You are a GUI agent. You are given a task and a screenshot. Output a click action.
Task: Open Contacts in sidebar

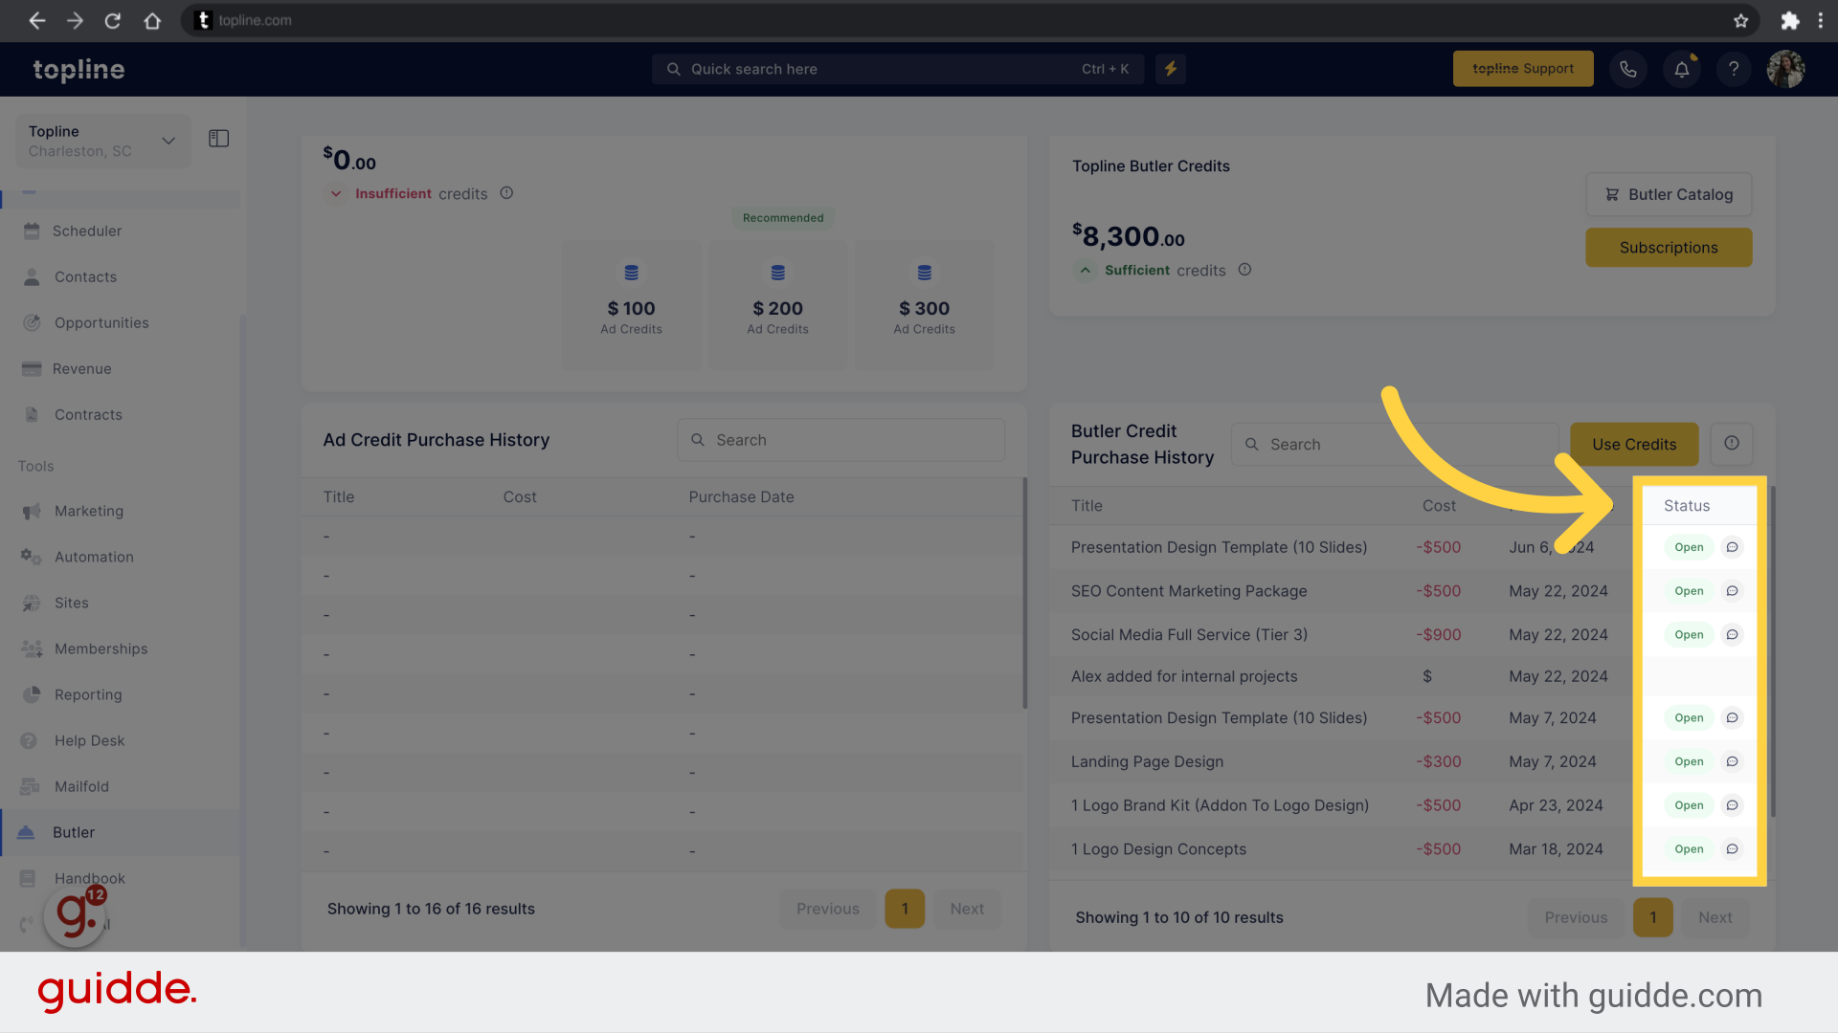pyautogui.click(x=121, y=277)
